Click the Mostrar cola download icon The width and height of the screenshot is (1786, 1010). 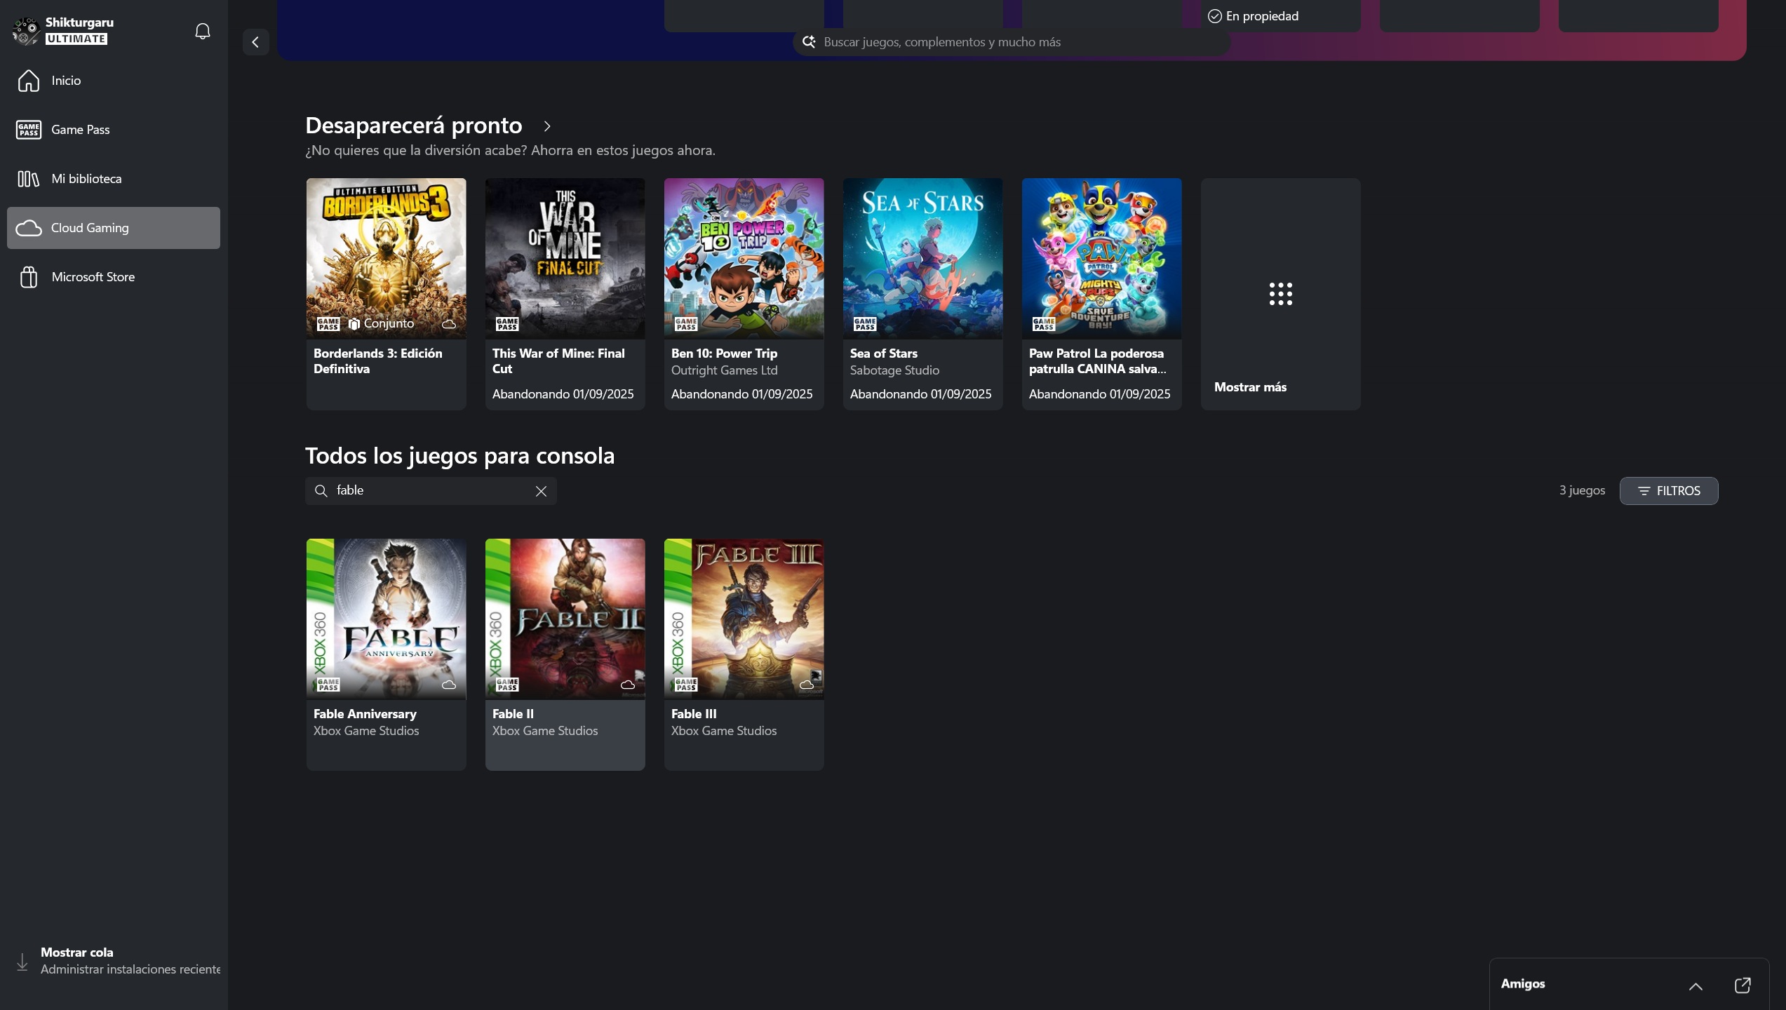pyautogui.click(x=22, y=961)
